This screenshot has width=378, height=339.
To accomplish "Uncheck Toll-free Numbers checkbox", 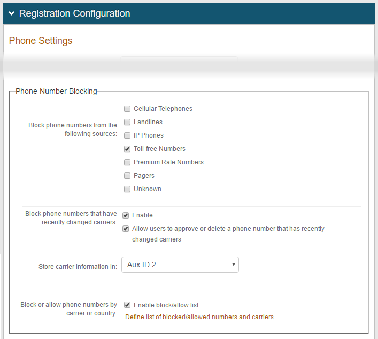I will click(127, 149).
